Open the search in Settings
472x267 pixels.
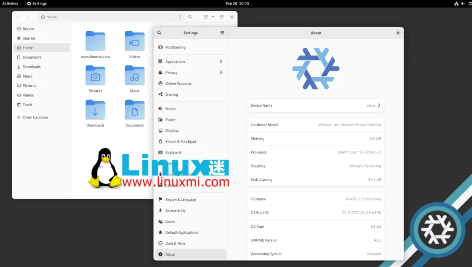159,32
